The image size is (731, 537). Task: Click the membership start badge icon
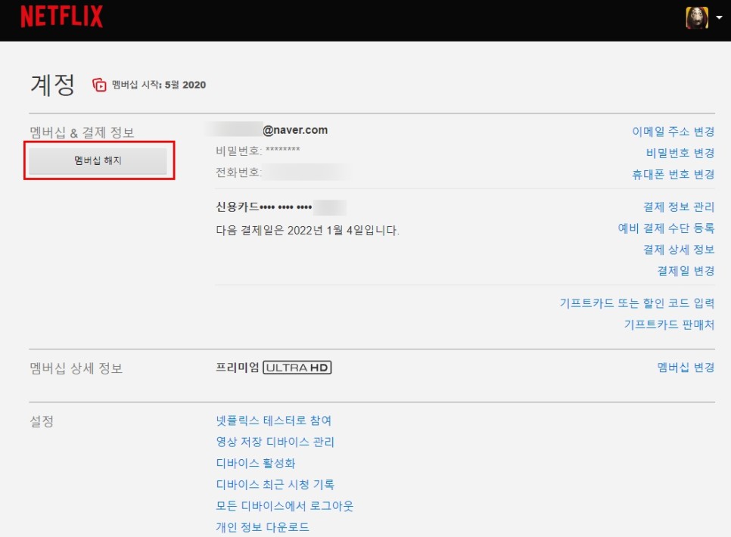pos(99,85)
